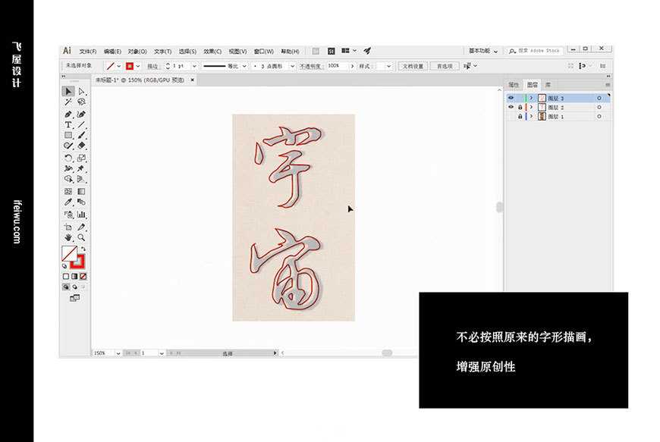The height and width of the screenshot is (442, 660).
Task: Select the Hand tool
Action: (68, 237)
